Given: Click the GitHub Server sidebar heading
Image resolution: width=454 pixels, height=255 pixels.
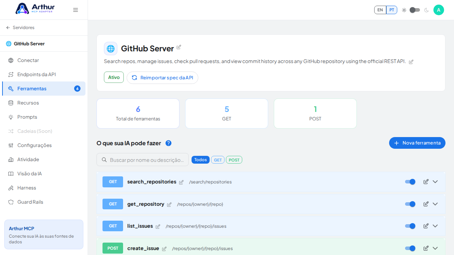Looking at the screenshot, I should pyautogui.click(x=29, y=44).
